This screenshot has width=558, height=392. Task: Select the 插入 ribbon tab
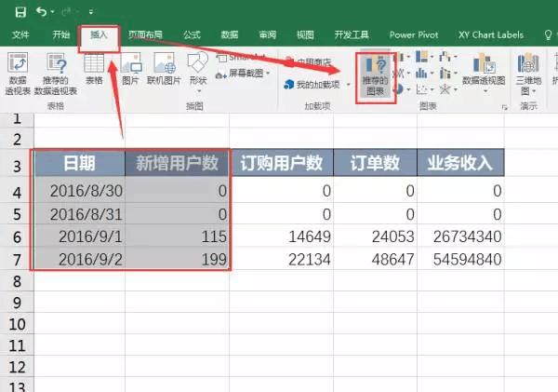click(99, 35)
